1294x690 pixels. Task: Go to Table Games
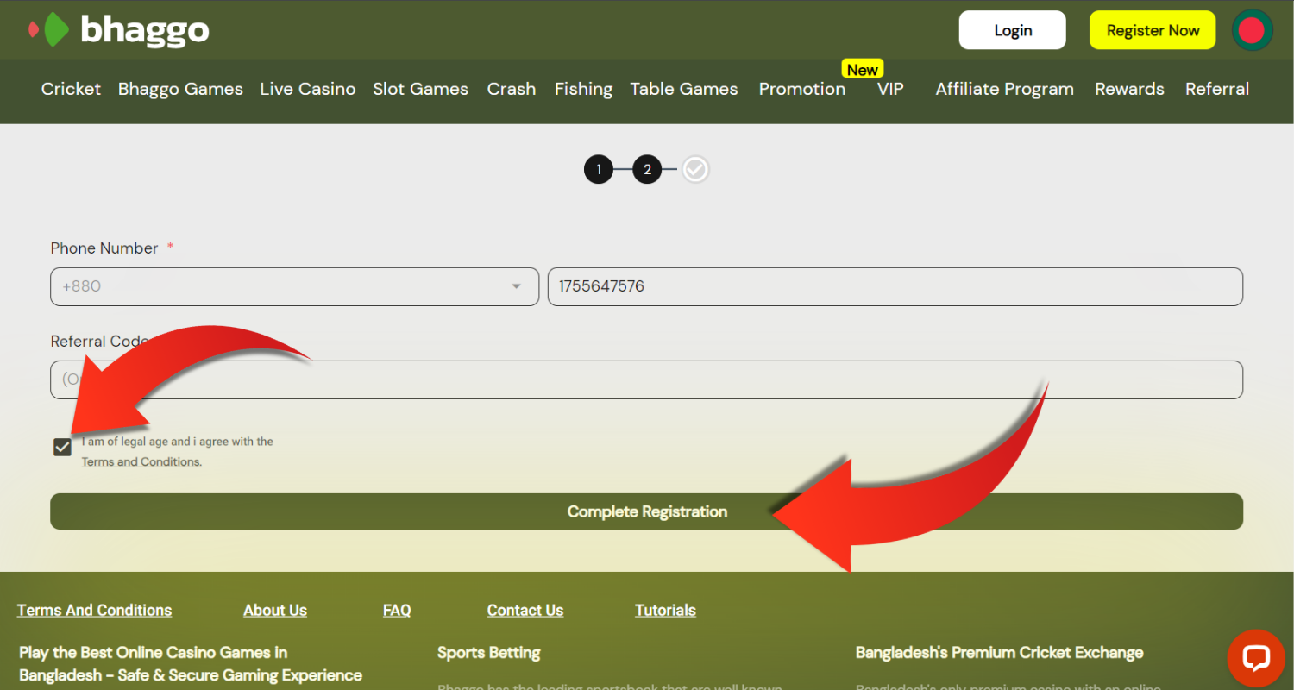(684, 89)
